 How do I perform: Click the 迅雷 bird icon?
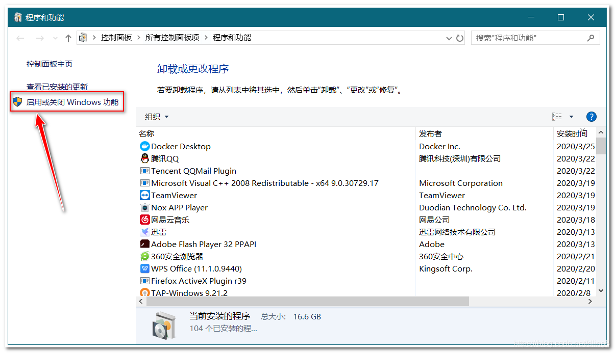coord(144,232)
